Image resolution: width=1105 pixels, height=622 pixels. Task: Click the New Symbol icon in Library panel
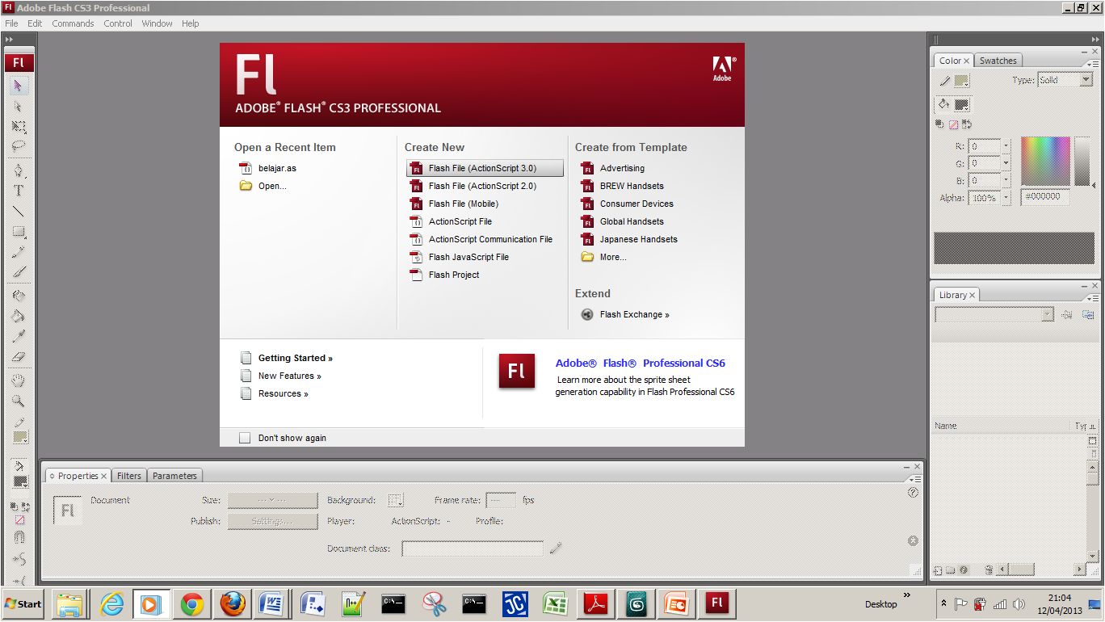click(938, 570)
